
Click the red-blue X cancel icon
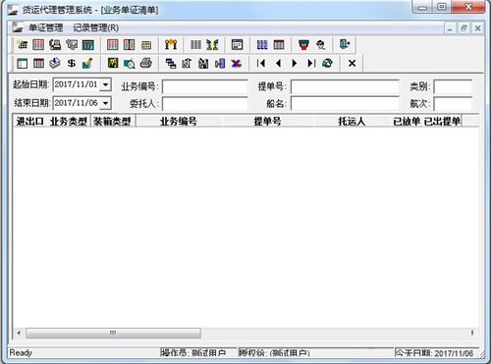236,63
